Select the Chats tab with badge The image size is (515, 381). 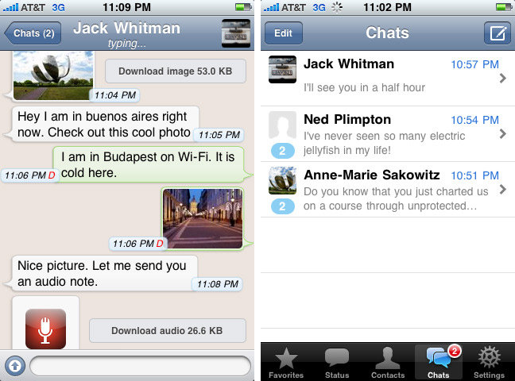(439, 362)
